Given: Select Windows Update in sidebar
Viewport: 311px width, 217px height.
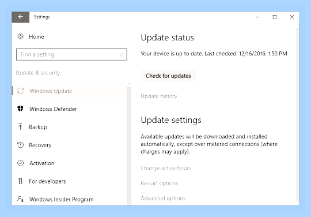Looking at the screenshot, I should click(x=70, y=91).
